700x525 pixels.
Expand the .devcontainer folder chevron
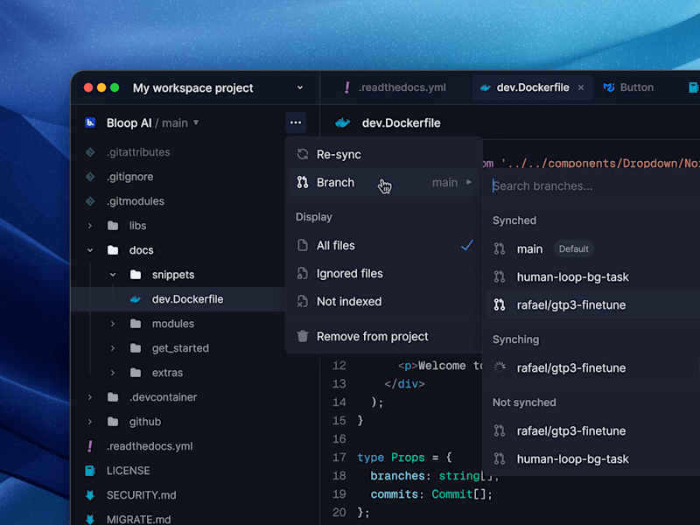[90, 397]
